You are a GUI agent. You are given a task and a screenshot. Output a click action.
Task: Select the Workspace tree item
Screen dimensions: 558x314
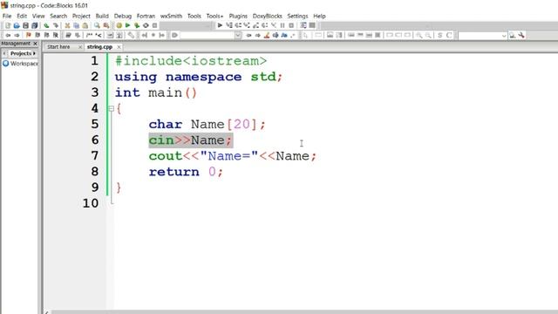pos(20,64)
